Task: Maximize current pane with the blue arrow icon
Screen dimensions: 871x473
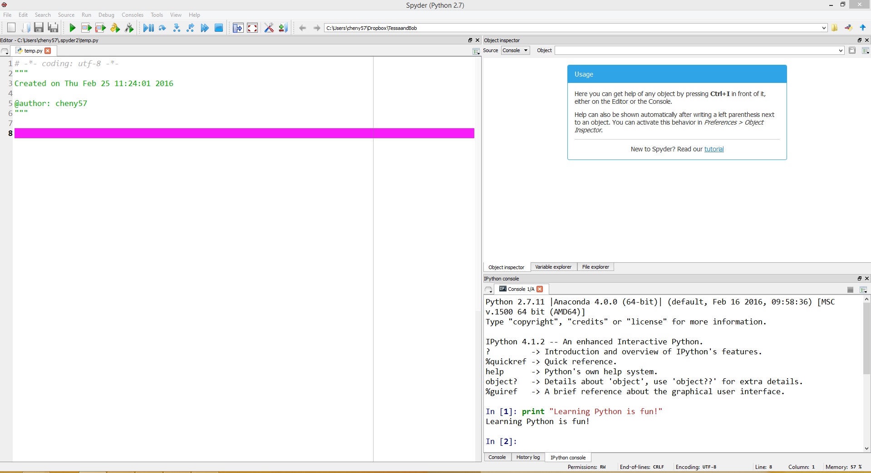Action: (238, 28)
